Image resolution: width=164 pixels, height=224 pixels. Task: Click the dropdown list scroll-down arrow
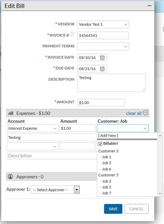tap(160, 193)
